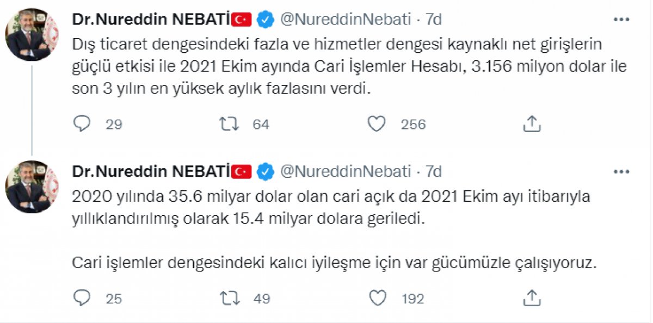Like the first tweet with 256 likes
Screen dimensions: 653x323
point(377,125)
